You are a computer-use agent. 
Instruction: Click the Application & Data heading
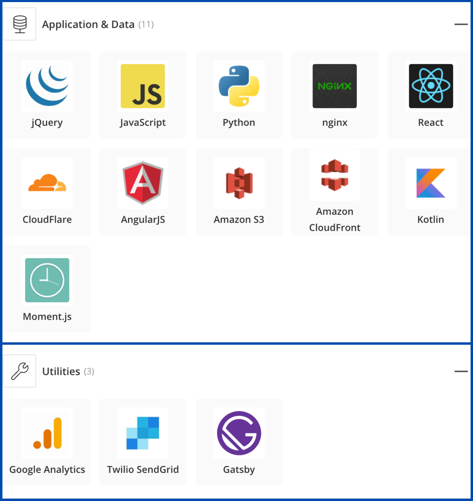click(88, 24)
